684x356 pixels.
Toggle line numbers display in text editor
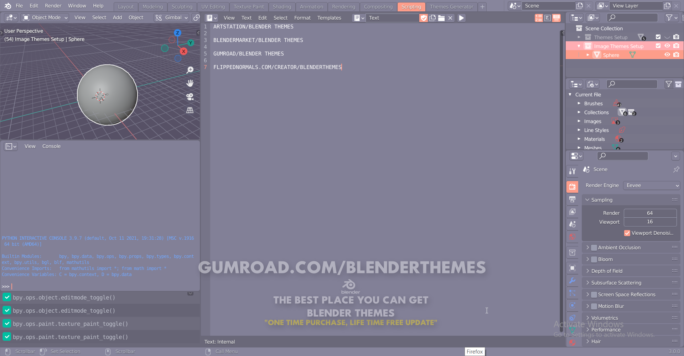[539, 18]
